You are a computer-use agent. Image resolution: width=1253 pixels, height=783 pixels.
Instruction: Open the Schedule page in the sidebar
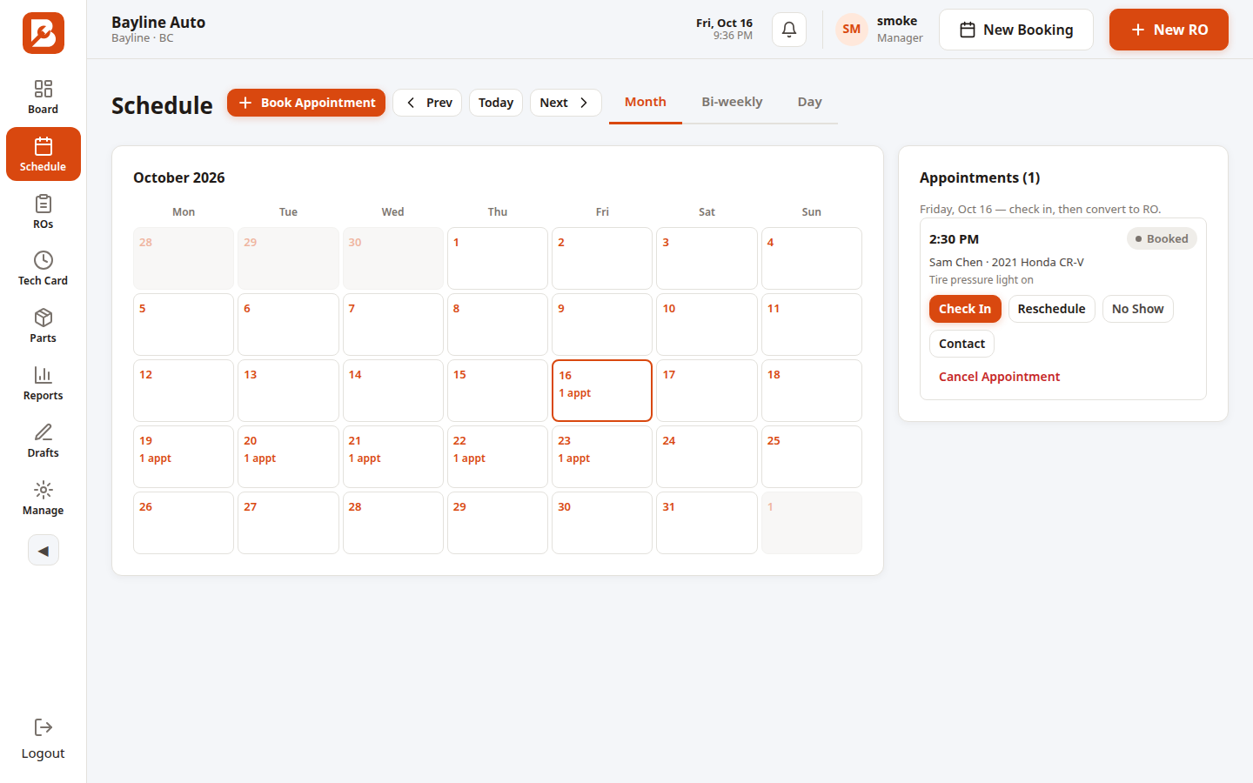pos(44,154)
